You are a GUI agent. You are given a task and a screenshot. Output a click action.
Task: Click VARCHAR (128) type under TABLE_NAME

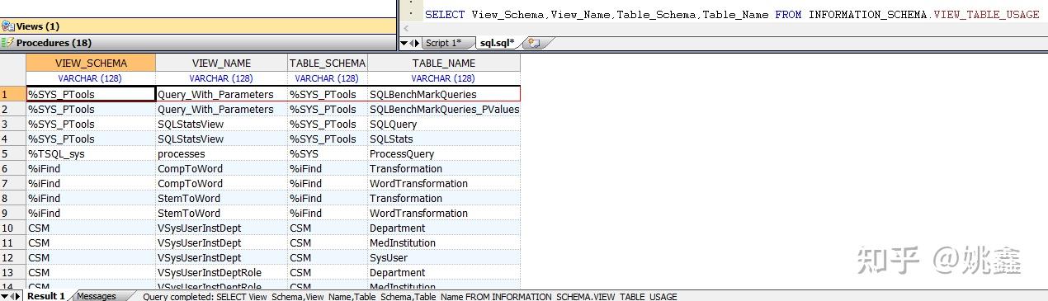point(443,78)
